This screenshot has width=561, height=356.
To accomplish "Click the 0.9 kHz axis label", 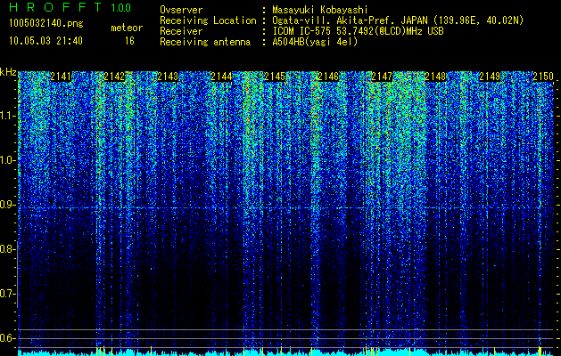I will tap(8, 205).
